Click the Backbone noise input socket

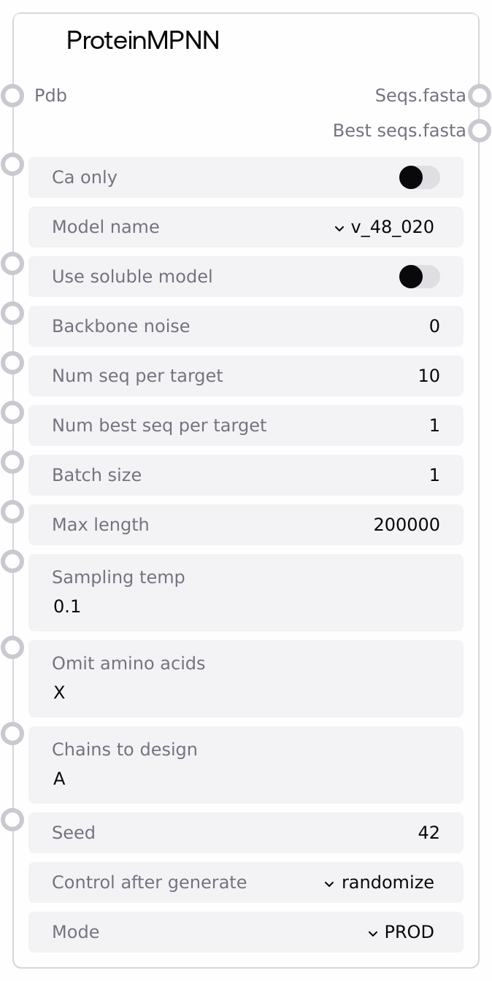click(12, 313)
